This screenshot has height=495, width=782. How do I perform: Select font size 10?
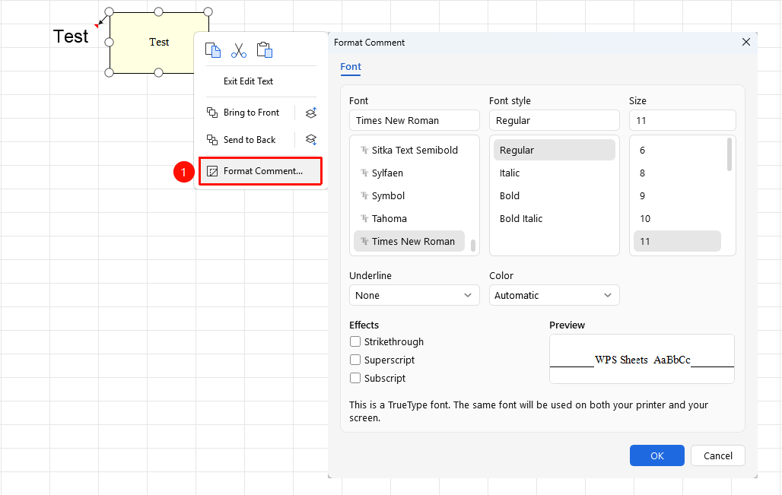pos(677,218)
